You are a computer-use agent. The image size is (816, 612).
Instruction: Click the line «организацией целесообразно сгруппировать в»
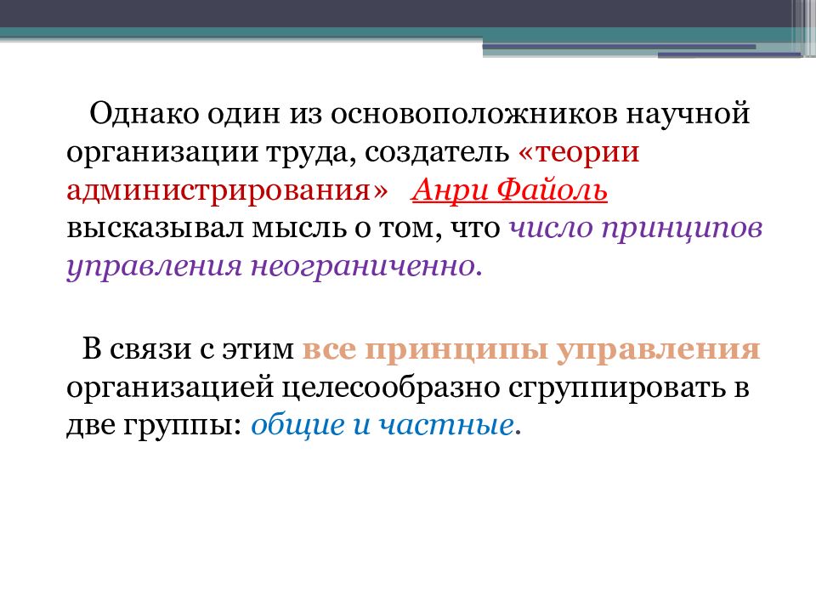tap(408, 388)
